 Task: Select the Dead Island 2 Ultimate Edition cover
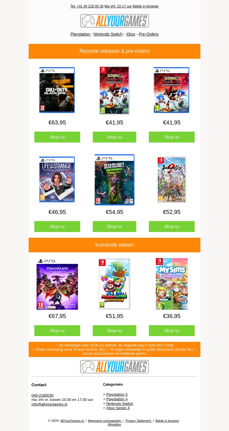coord(114,180)
